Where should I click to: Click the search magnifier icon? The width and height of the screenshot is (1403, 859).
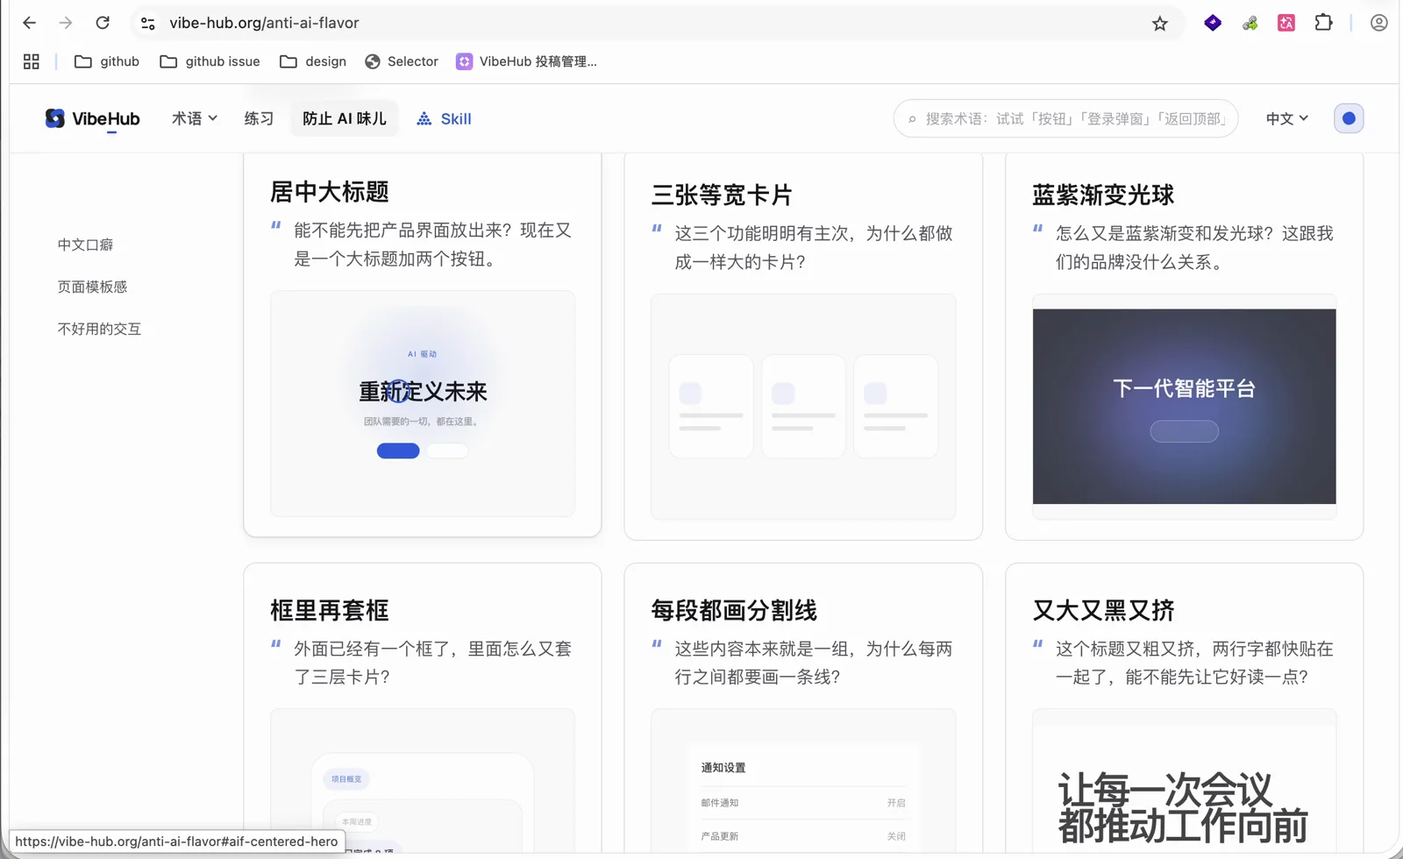(912, 119)
